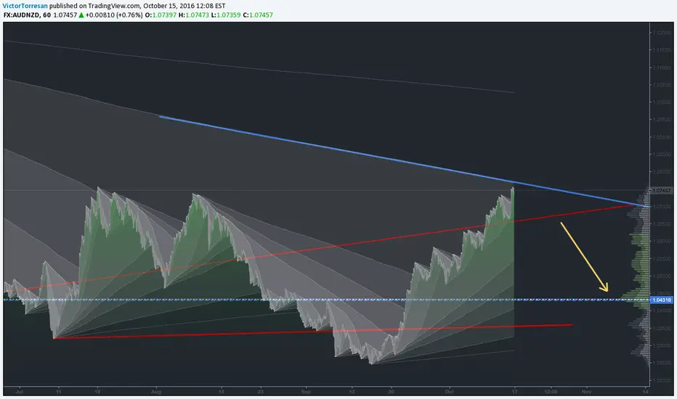The width and height of the screenshot is (677, 399).
Task: Click the Sep label on time axis
Action: coord(306,392)
